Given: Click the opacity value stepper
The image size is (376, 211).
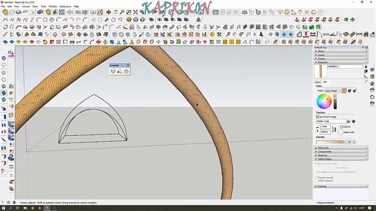Looking at the screenshot, I should point(354,142).
